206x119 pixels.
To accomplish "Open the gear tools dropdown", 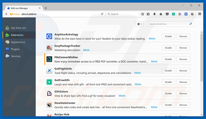I will [x=140, y=24].
